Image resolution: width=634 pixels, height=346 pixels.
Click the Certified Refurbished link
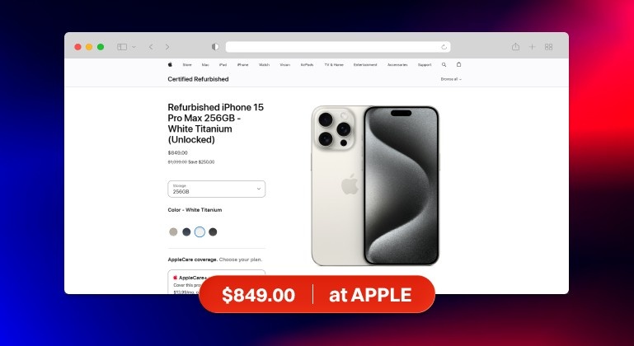pyautogui.click(x=198, y=79)
